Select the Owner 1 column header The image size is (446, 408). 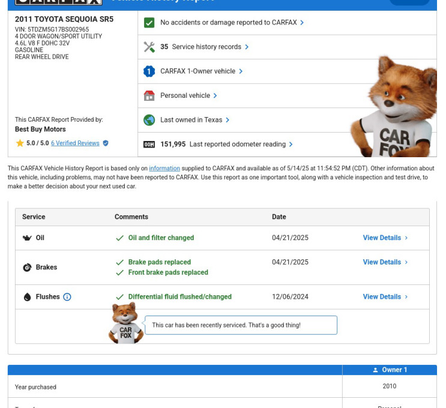pyautogui.click(x=390, y=370)
